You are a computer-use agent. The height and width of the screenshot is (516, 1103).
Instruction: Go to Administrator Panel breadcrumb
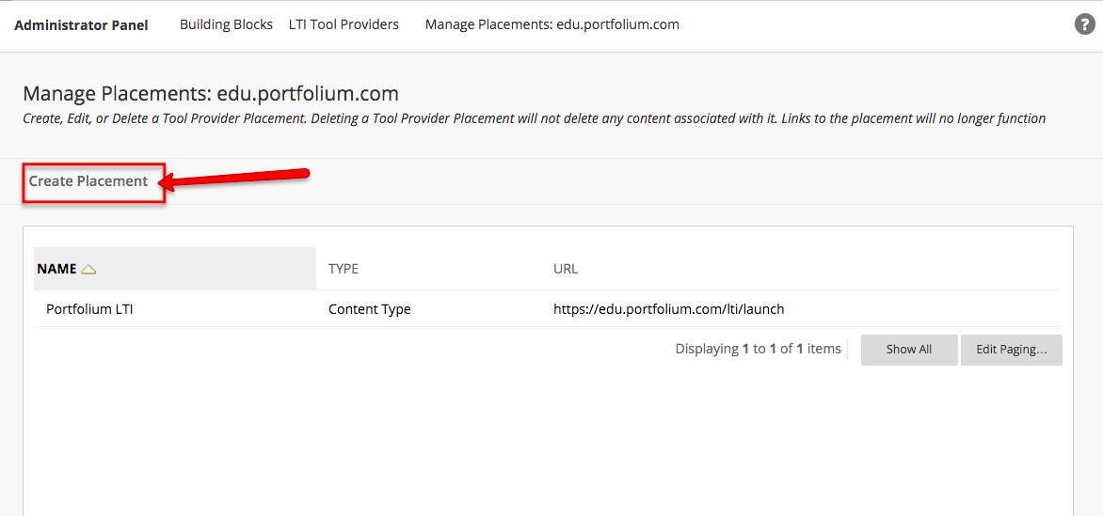tap(81, 25)
